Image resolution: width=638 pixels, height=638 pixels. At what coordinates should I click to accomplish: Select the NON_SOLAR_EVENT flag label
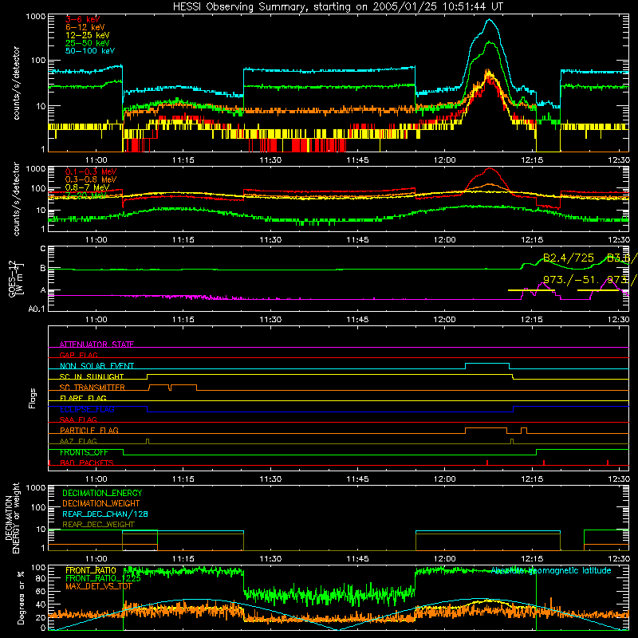pos(96,366)
